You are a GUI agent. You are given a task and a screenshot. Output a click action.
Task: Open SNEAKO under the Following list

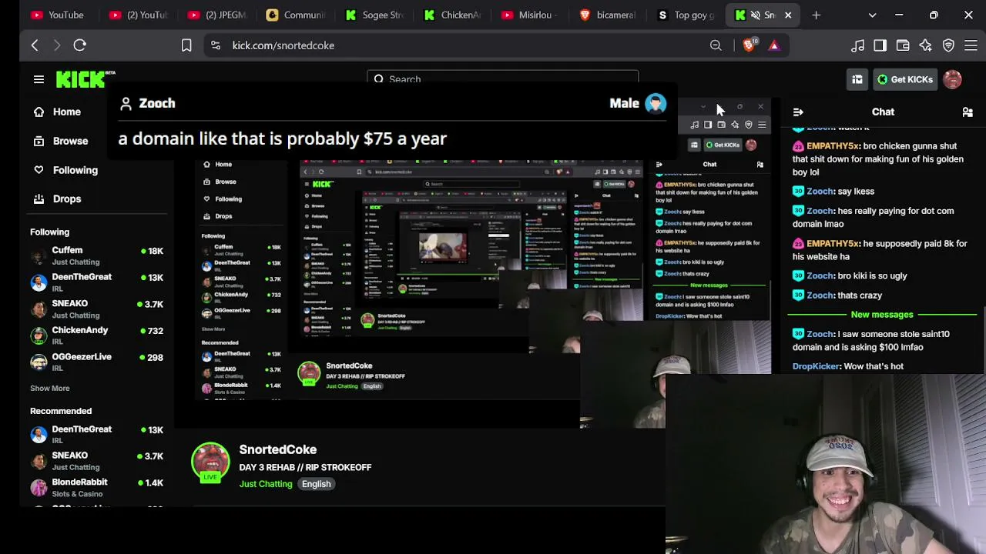pos(96,309)
